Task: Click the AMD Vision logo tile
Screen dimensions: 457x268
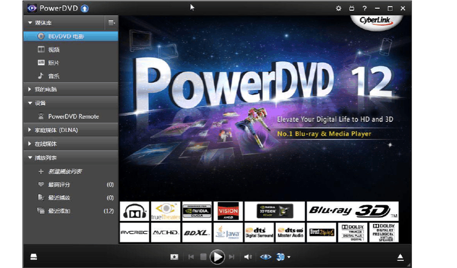Action: (x=228, y=211)
